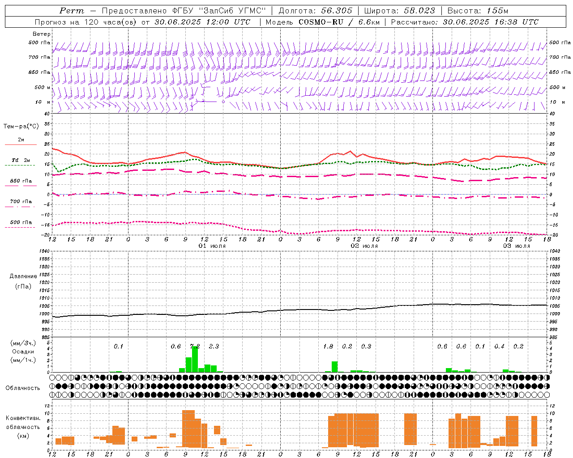Image resolution: width=573 pixels, height=458 pixels.
Task: Click the "(мм/1ч.)" precipitation unit label
Action: tap(23, 360)
